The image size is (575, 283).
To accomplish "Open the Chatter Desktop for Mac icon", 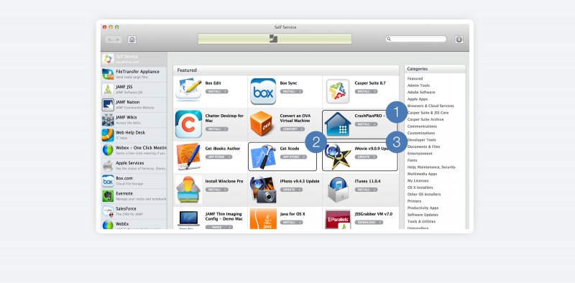I will tap(188, 124).
